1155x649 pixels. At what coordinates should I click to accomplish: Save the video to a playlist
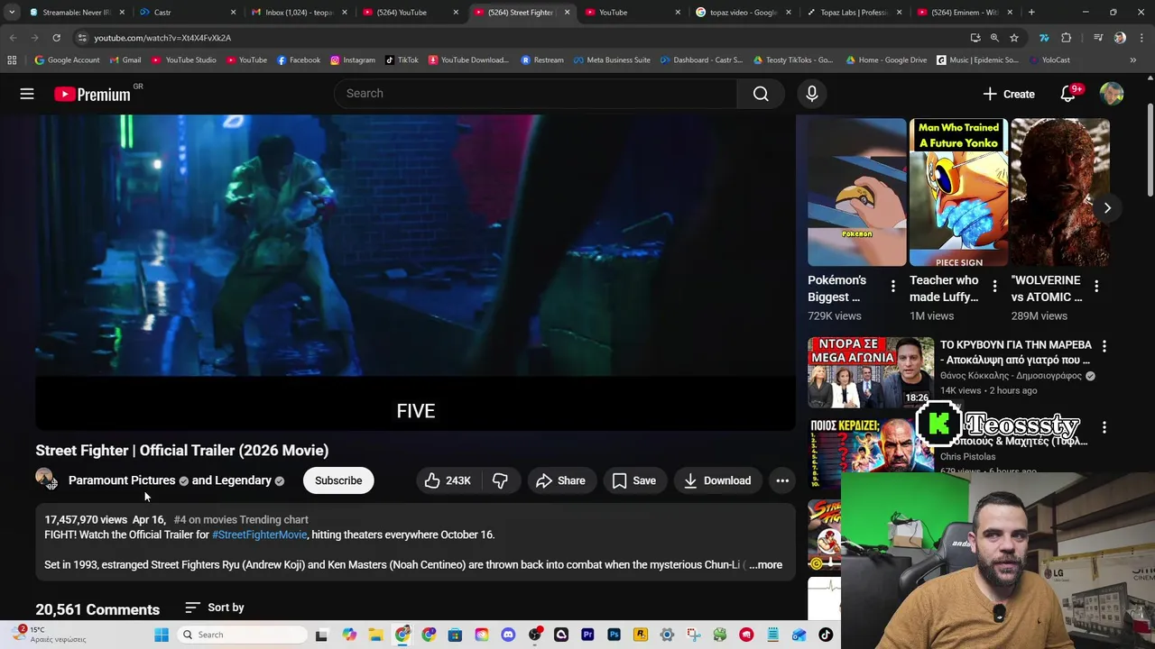pos(633,480)
